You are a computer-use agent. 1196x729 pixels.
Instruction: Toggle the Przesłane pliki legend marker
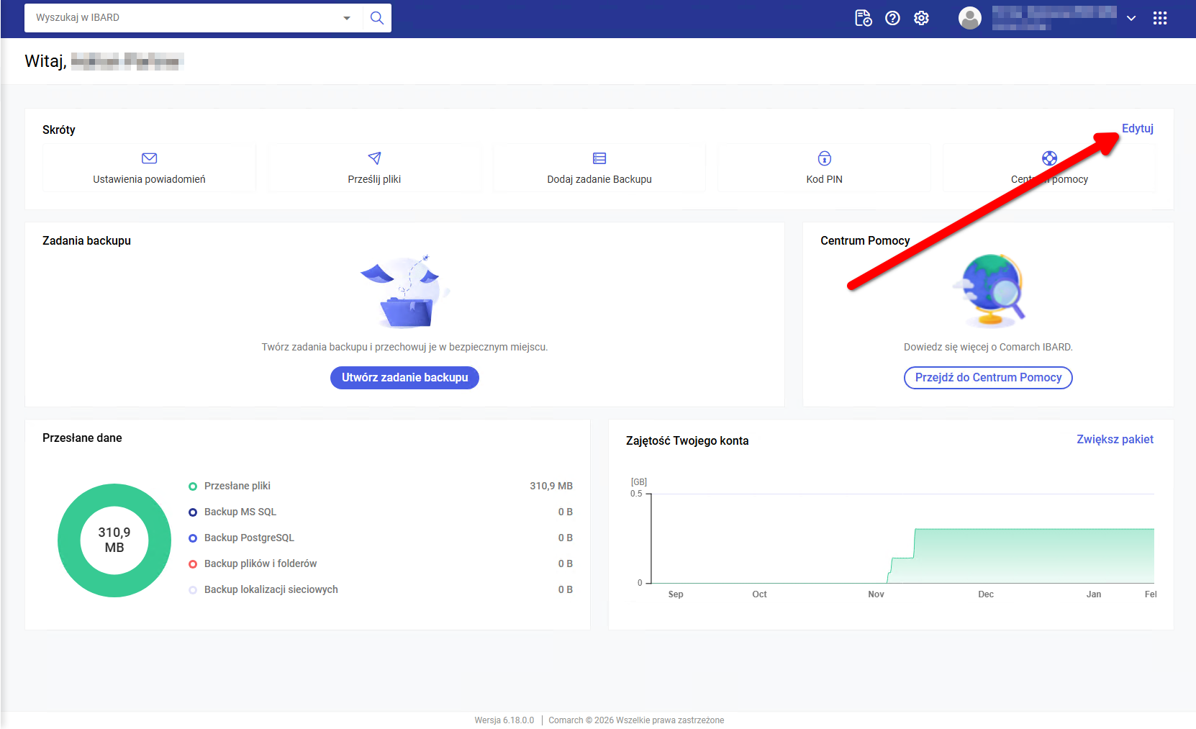pos(193,486)
